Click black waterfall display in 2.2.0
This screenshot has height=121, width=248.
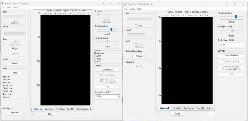(187, 60)
